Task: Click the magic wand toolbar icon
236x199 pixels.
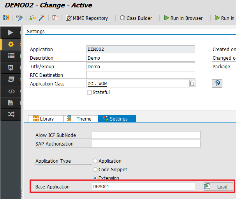Action: coord(42,18)
